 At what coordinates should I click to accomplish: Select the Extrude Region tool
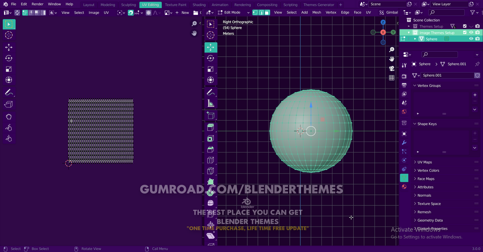tap(211, 127)
